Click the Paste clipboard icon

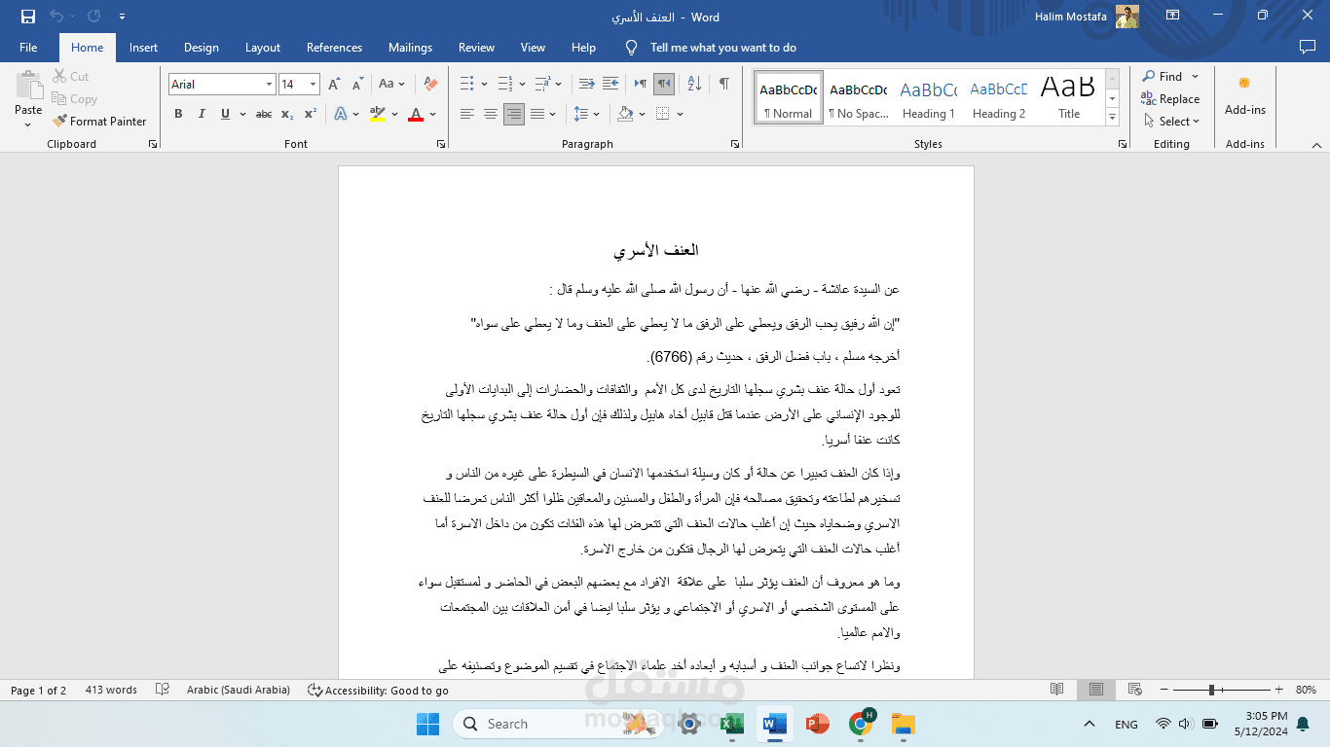[28, 86]
